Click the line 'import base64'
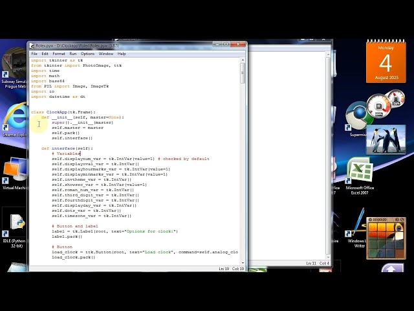This screenshot has width=414, height=311. click(48, 81)
